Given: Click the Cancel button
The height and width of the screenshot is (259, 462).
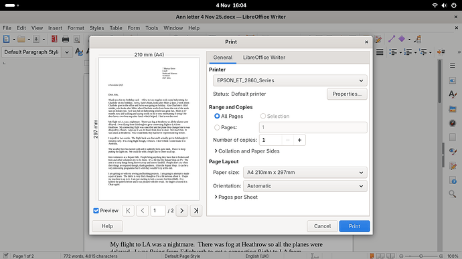Looking at the screenshot, I should click(x=322, y=226).
